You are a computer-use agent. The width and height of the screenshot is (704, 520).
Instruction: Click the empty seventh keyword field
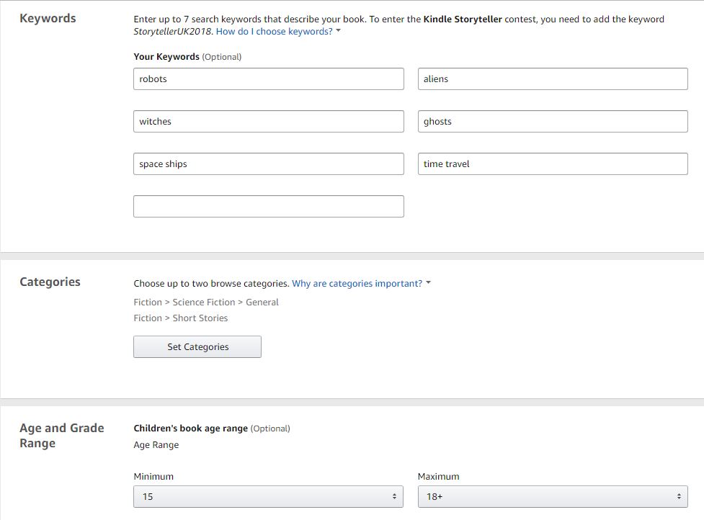point(268,207)
